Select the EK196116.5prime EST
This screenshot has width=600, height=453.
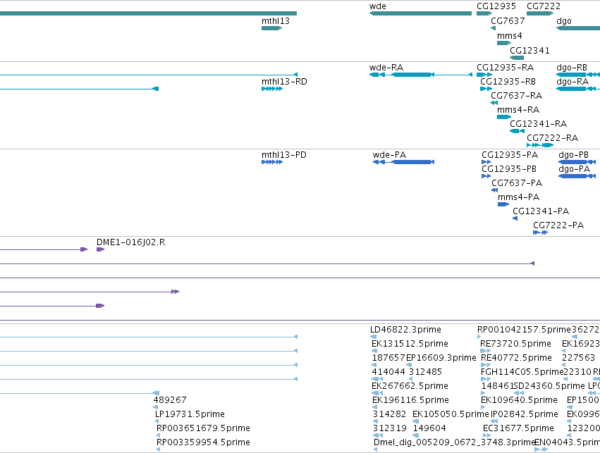pyautogui.click(x=374, y=407)
